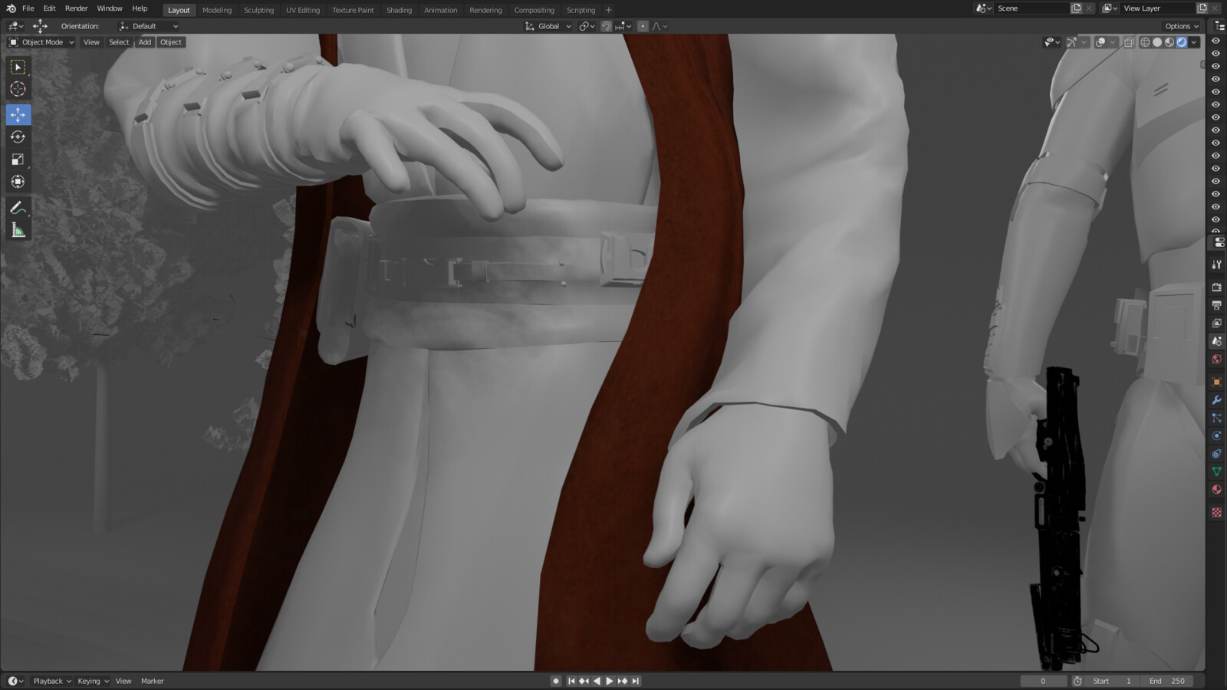Select the Rotate tool
The image size is (1227, 690).
tap(18, 137)
